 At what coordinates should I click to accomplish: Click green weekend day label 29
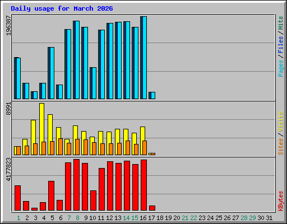click(x=252, y=218)
